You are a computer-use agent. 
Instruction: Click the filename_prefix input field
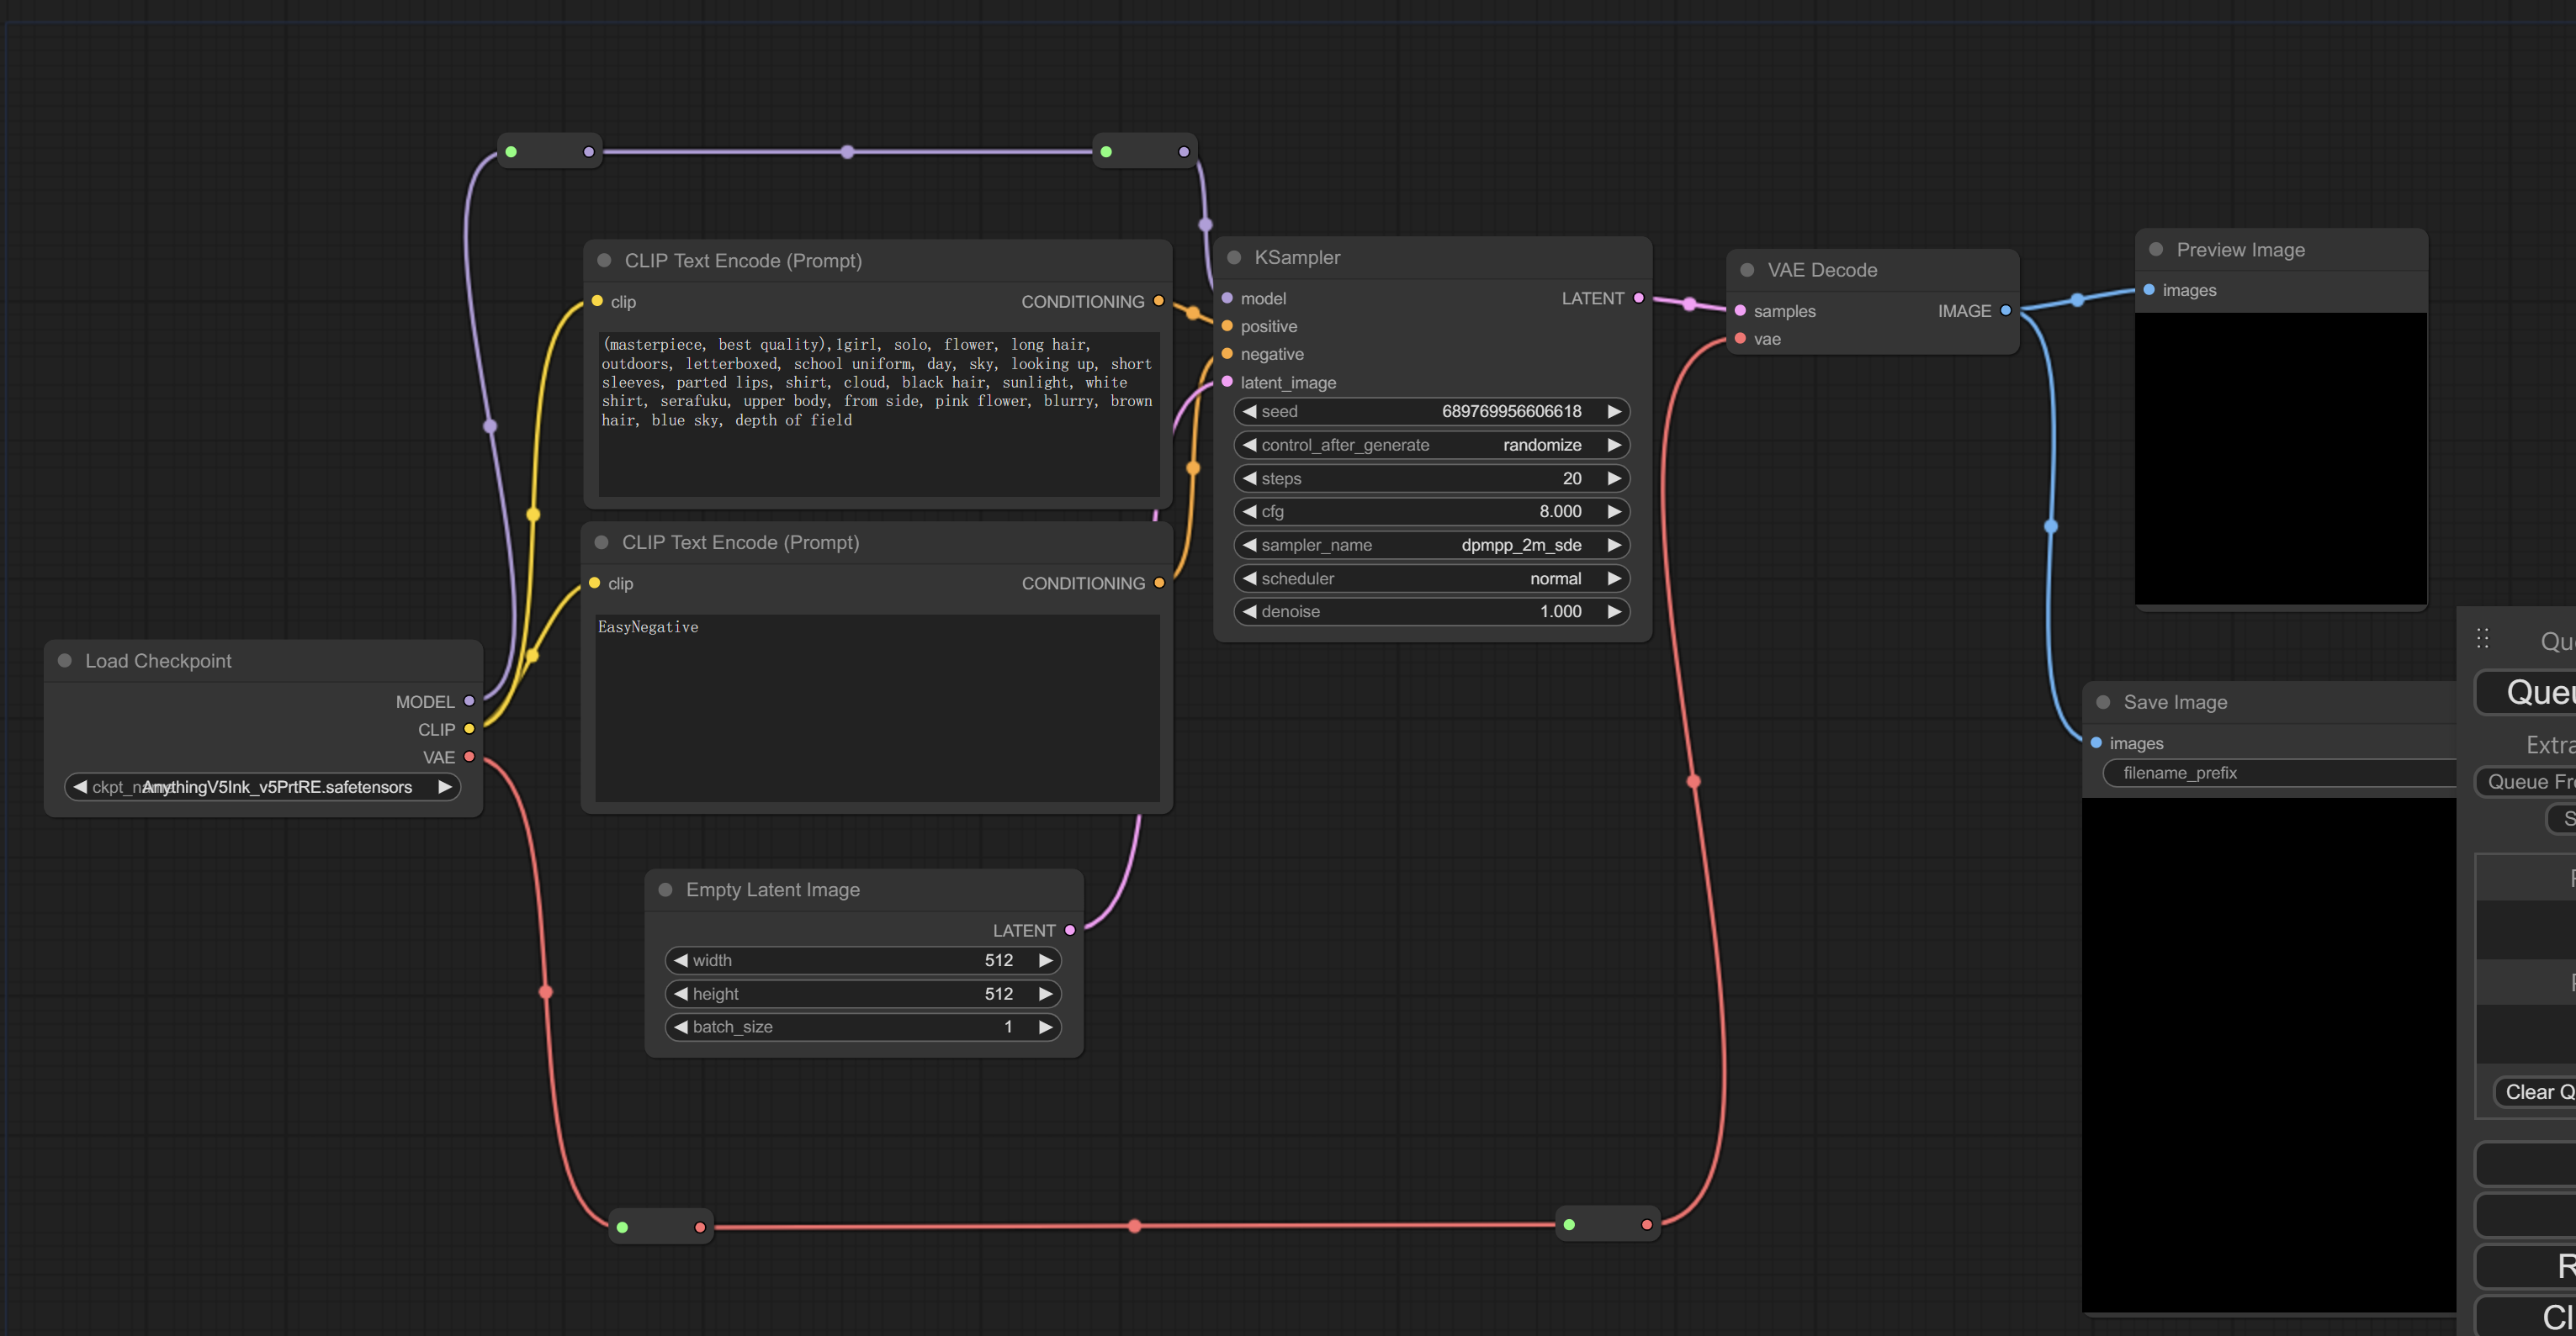pyautogui.click(x=2280, y=774)
